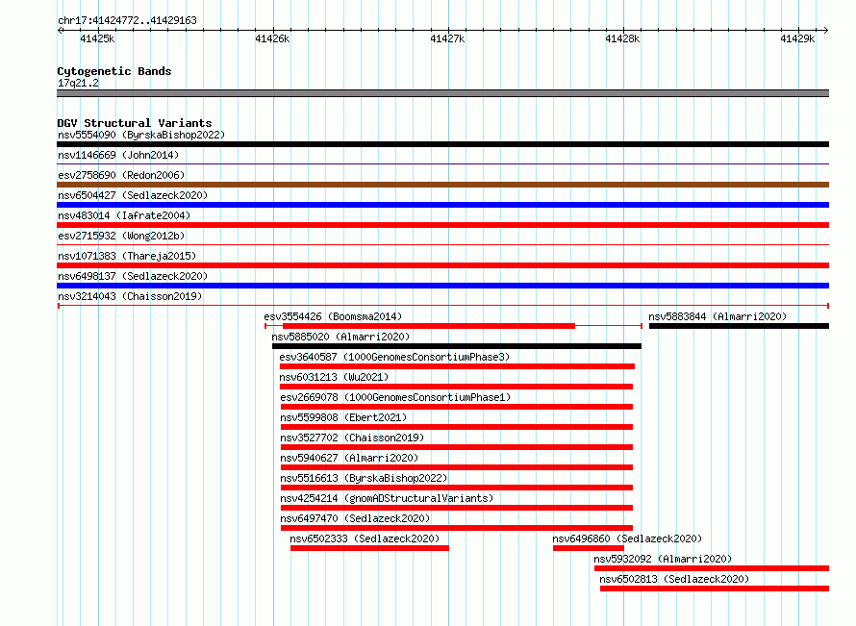The height and width of the screenshot is (626, 856).
Task: Select the red bar of esv3554426
Action: [x=429, y=326]
